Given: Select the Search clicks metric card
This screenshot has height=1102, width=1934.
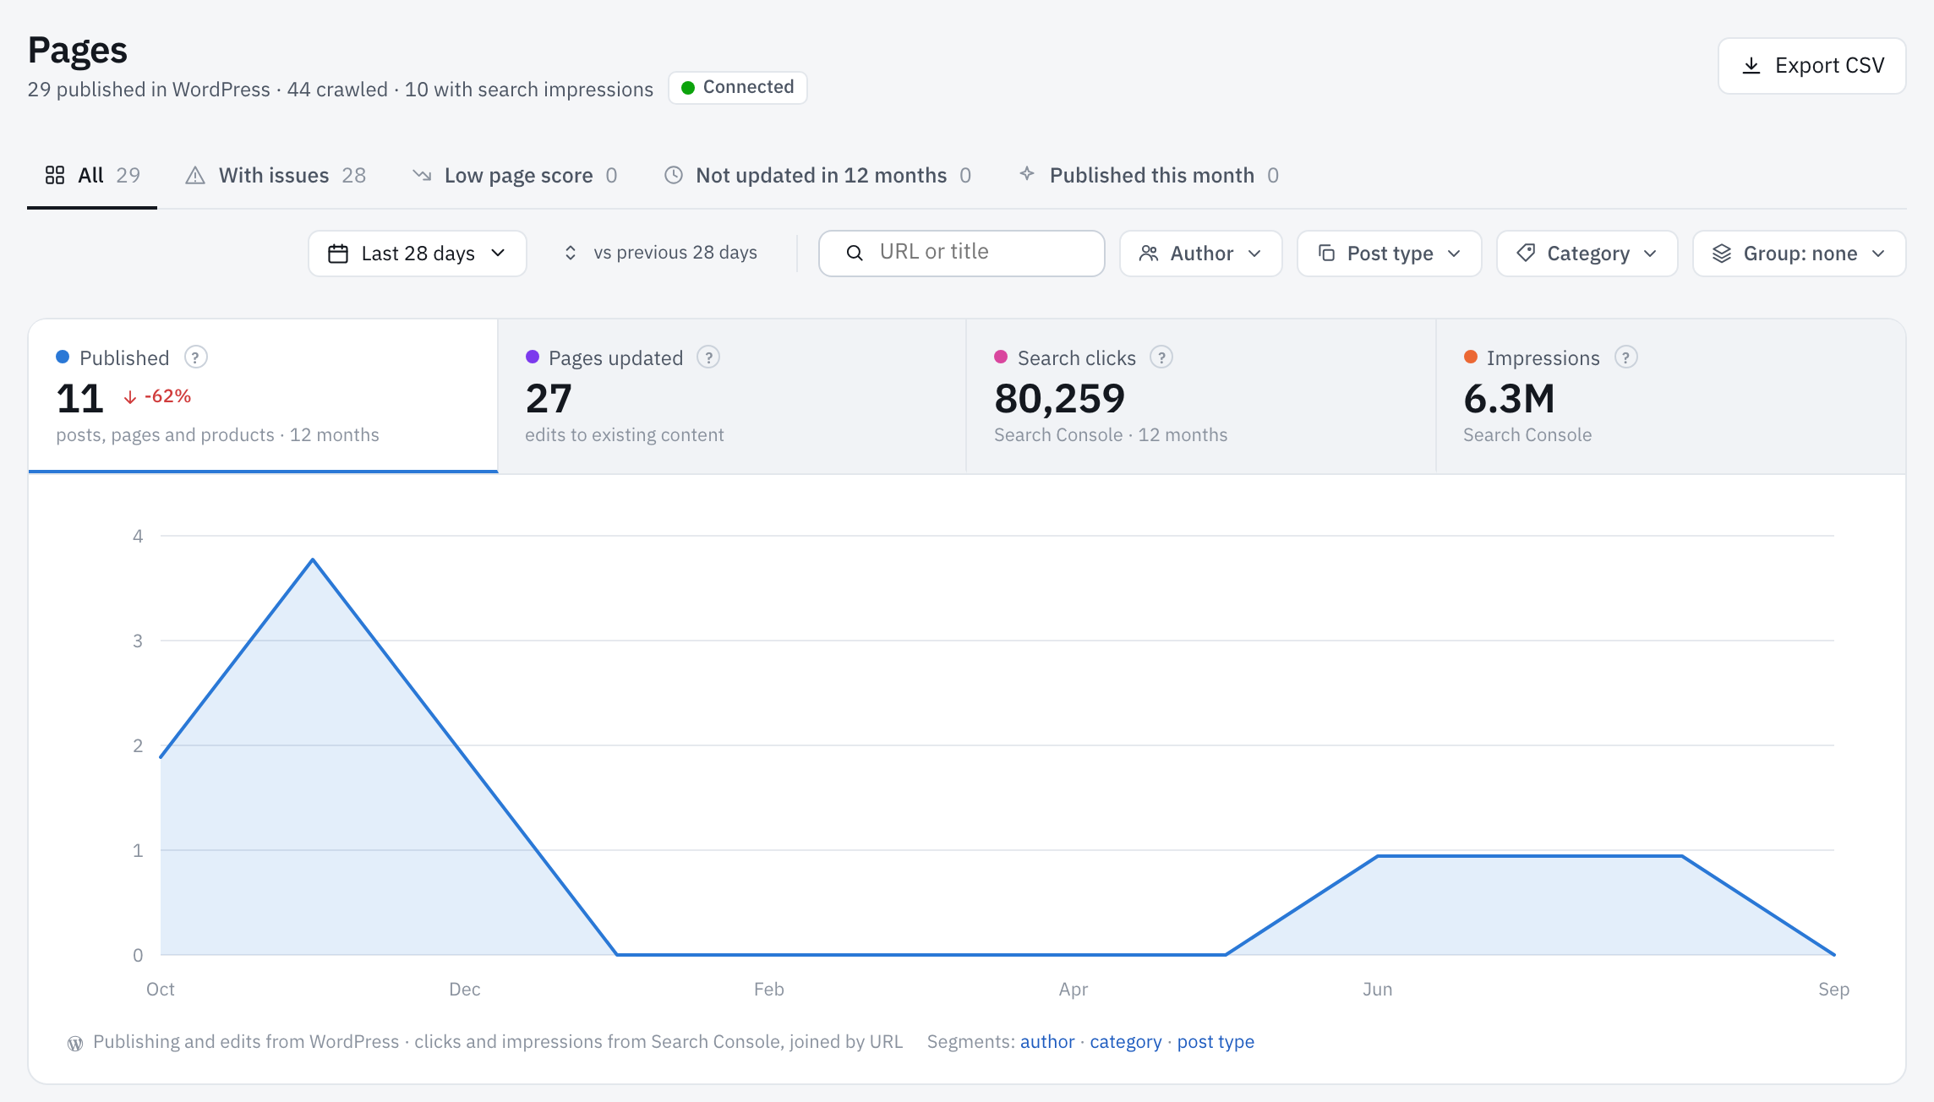Looking at the screenshot, I should [1201, 396].
